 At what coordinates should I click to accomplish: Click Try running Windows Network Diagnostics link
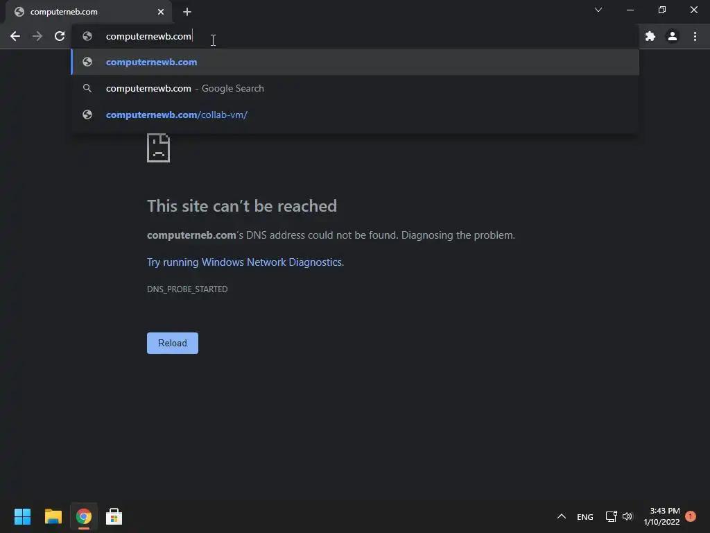coord(245,262)
